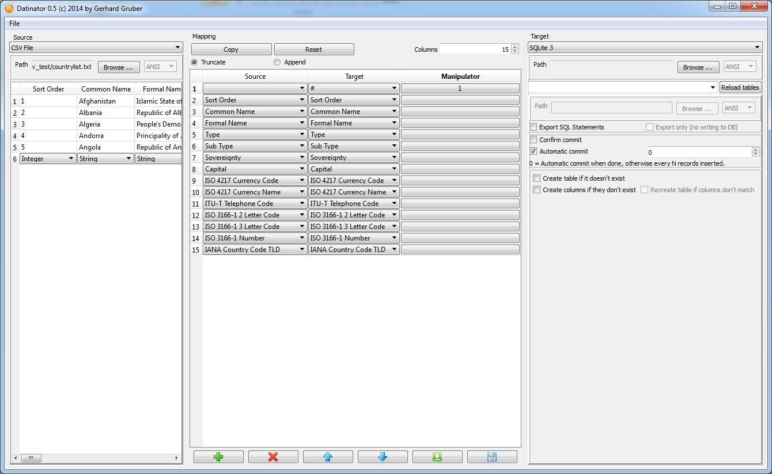
Task: Click target path Browse button
Action: click(x=698, y=67)
